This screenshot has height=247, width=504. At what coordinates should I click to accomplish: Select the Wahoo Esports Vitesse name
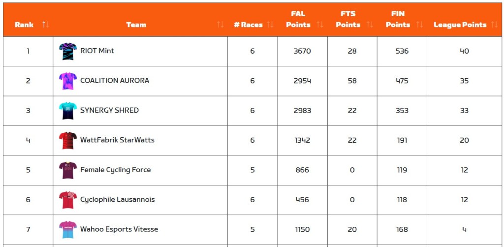click(119, 229)
